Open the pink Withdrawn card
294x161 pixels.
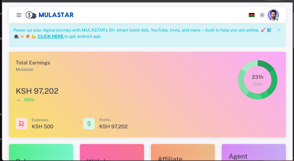pos(112,152)
